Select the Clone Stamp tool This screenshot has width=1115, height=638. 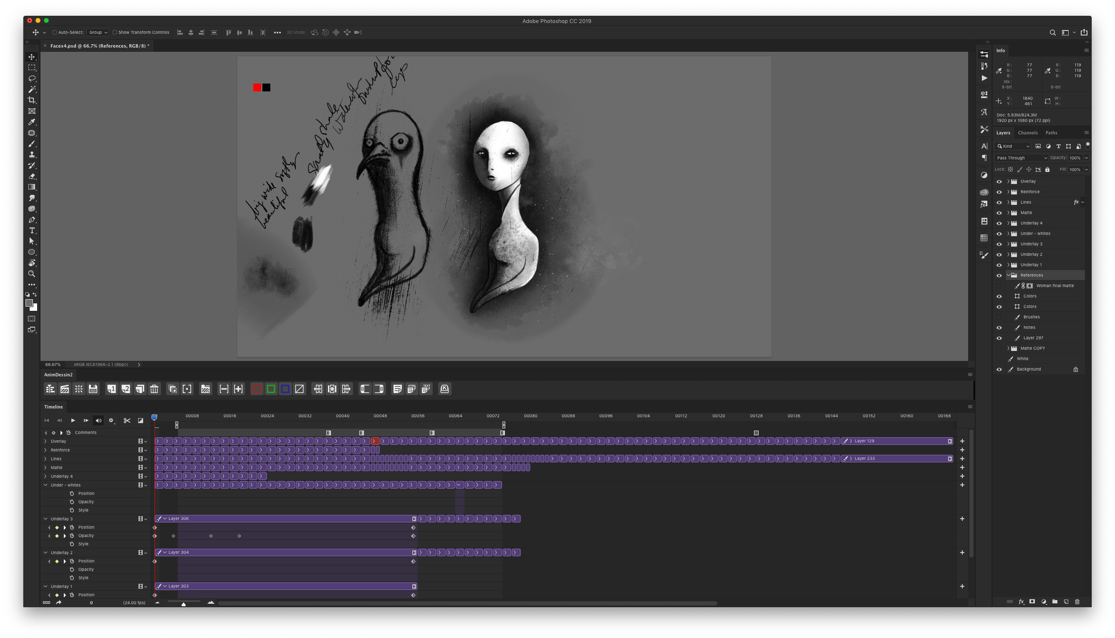[x=32, y=155]
